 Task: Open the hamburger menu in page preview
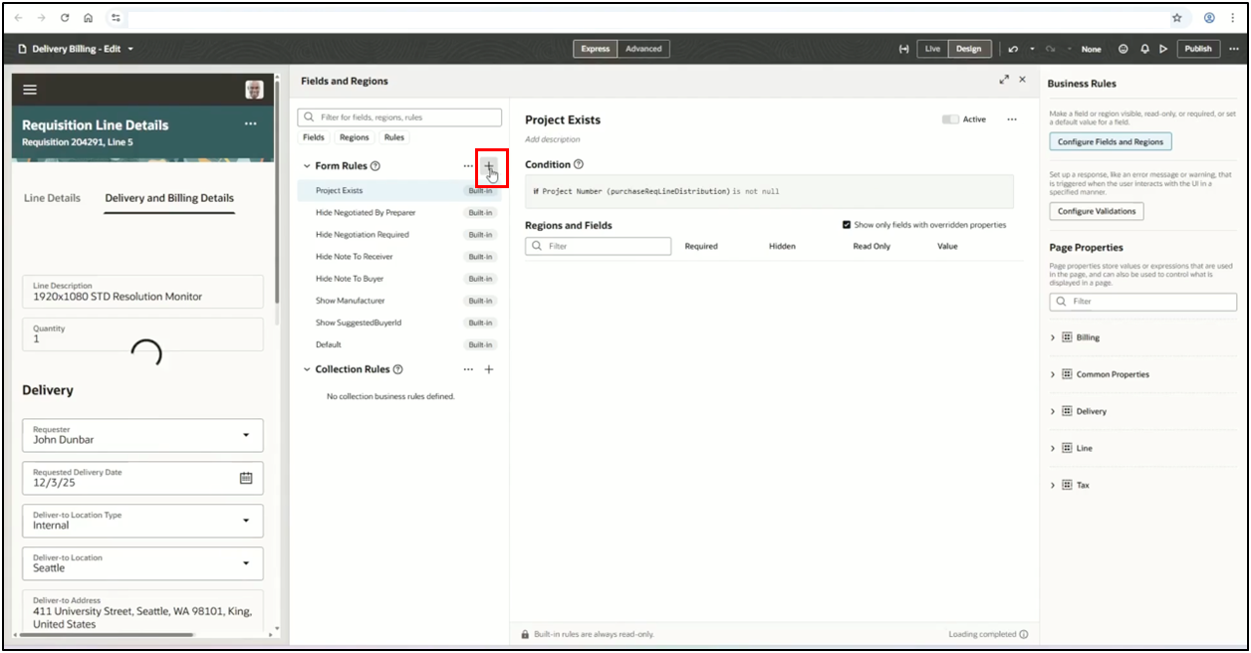[30, 90]
